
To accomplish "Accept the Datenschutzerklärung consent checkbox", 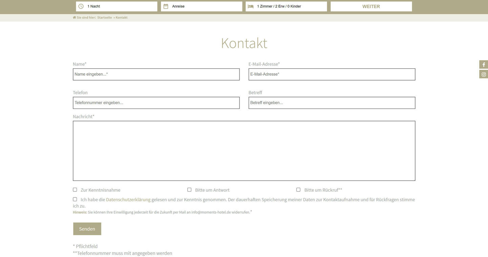I will click(75, 200).
